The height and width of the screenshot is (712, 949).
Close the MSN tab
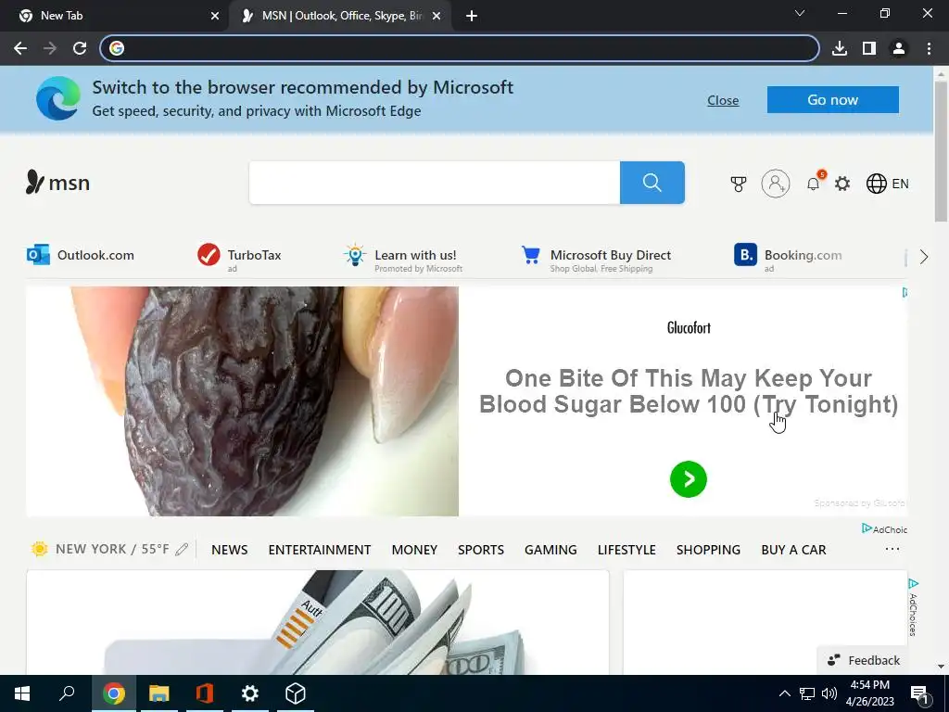click(437, 17)
